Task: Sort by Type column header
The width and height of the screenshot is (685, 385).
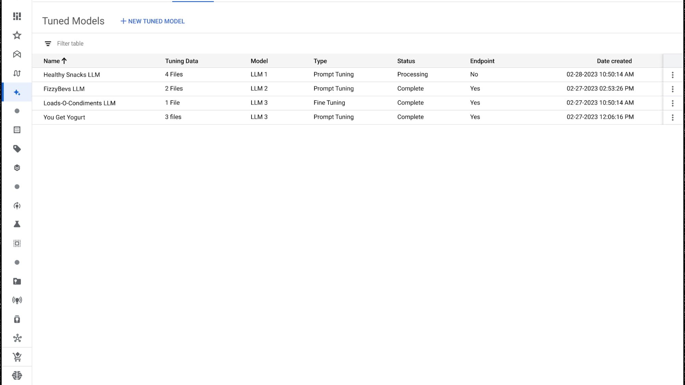Action: [320, 61]
